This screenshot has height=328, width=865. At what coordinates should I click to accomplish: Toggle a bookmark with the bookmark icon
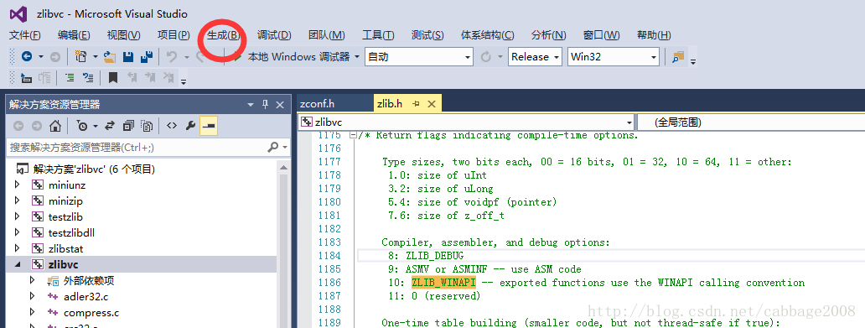tap(113, 77)
